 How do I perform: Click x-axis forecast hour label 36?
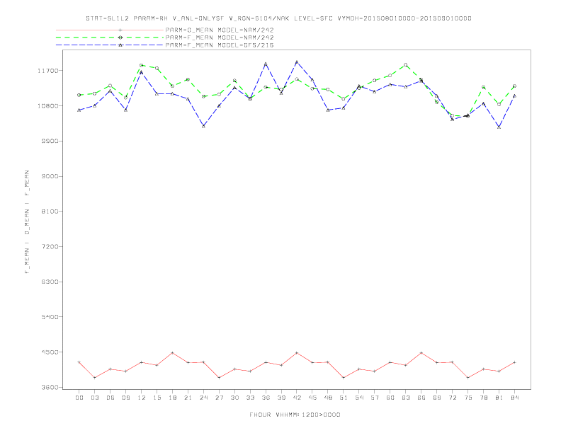tap(266, 398)
